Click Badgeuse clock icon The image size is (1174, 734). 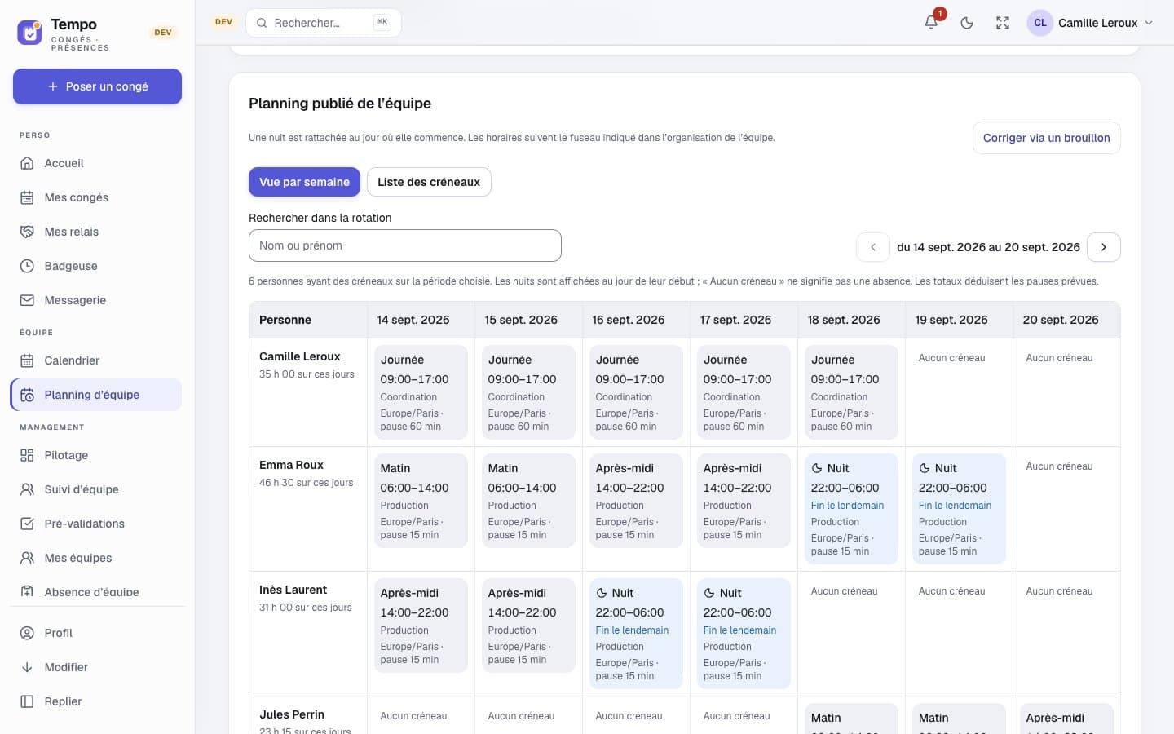27,266
